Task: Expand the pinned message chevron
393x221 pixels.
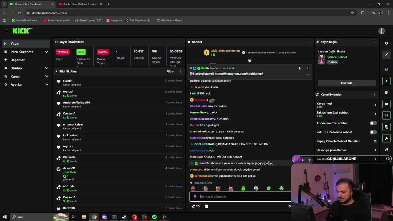Action: [308, 75]
